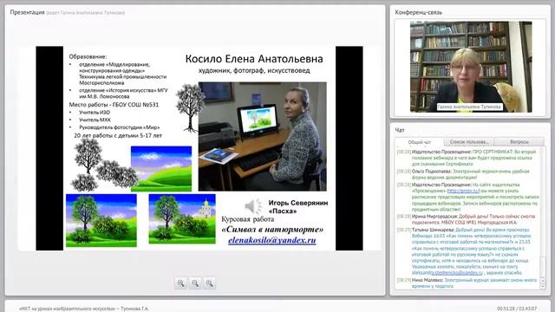Open the Вопросы tab
The height and width of the screenshot is (312, 555).
519,142
